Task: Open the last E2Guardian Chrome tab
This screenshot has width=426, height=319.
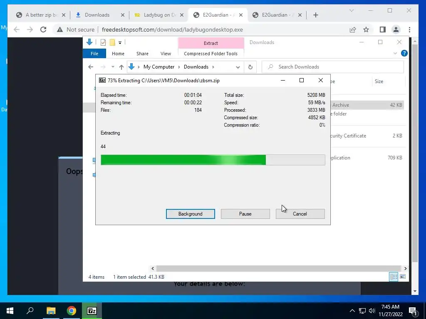Action: (277, 15)
